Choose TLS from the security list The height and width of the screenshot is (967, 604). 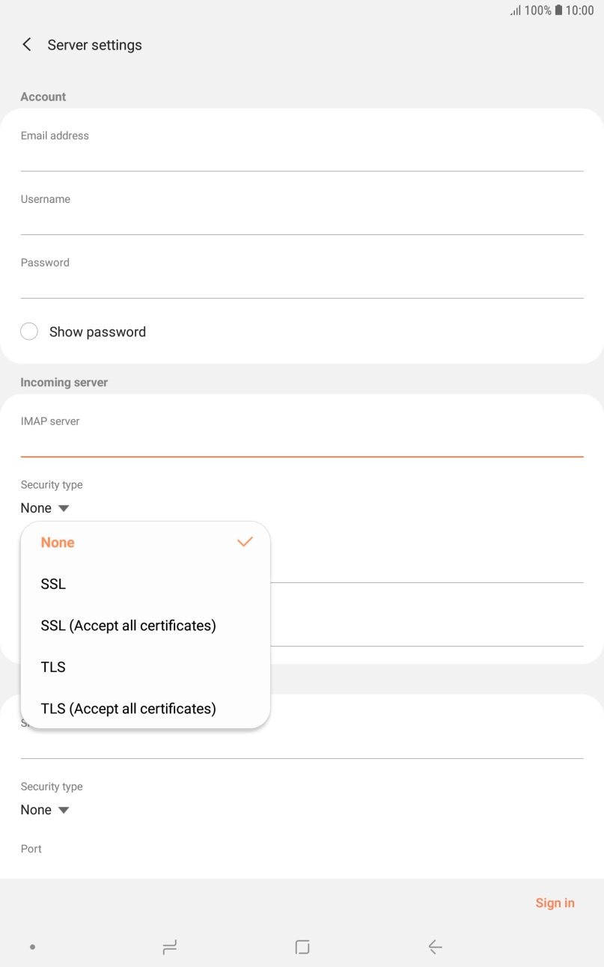click(52, 666)
